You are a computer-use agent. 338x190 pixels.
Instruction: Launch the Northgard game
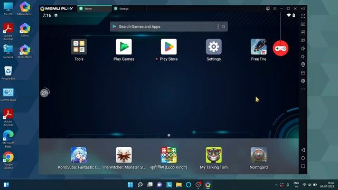tap(259, 155)
